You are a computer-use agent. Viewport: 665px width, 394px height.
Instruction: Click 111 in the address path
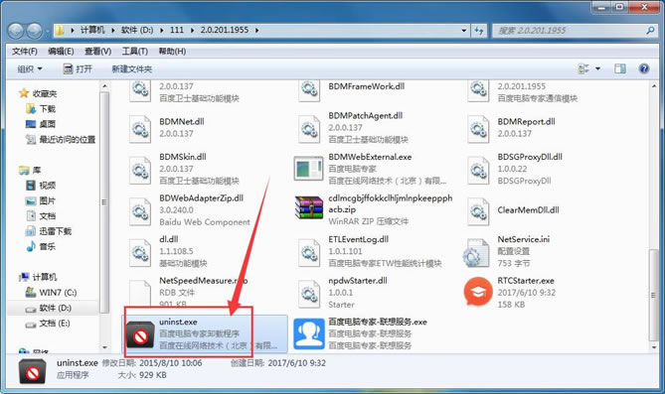177,30
